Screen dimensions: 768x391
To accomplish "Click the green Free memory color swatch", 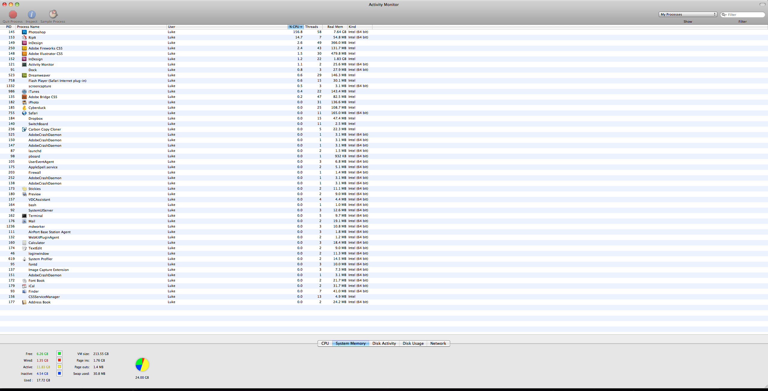I will (59, 354).
